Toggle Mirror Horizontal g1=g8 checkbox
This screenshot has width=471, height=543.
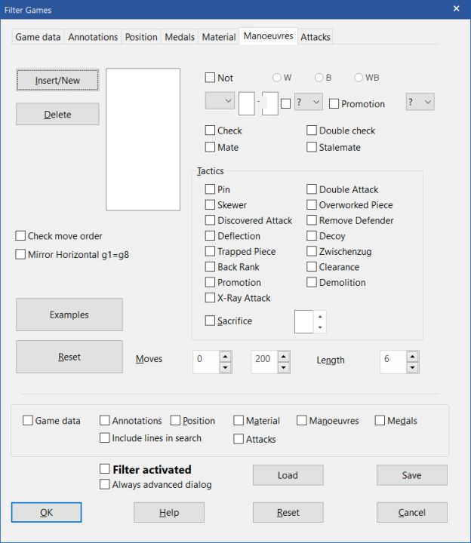pyautogui.click(x=20, y=254)
